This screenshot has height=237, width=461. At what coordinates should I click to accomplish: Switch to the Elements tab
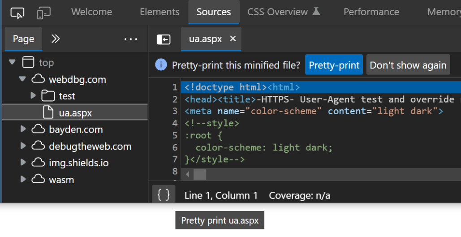coord(159,12)
